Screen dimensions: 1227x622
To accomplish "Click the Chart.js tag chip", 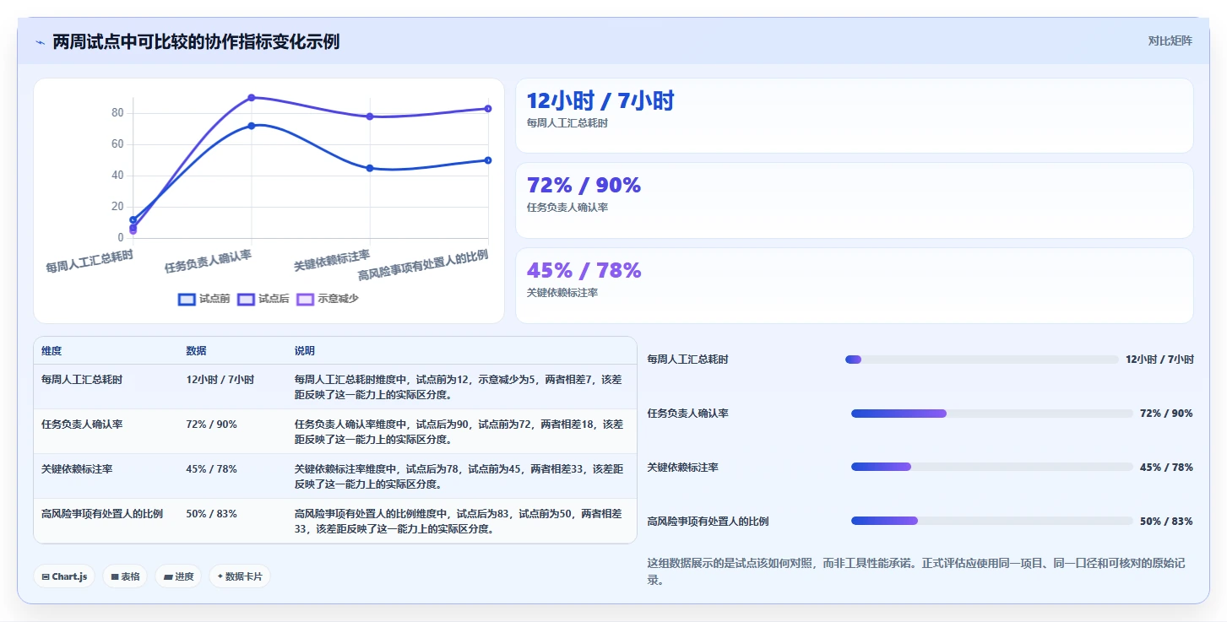I will point(64,576).
